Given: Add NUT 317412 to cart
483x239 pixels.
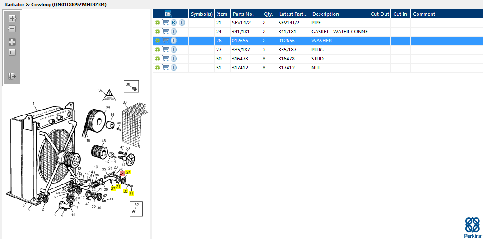Looking at the screenshot, I should tap(166, 68).
